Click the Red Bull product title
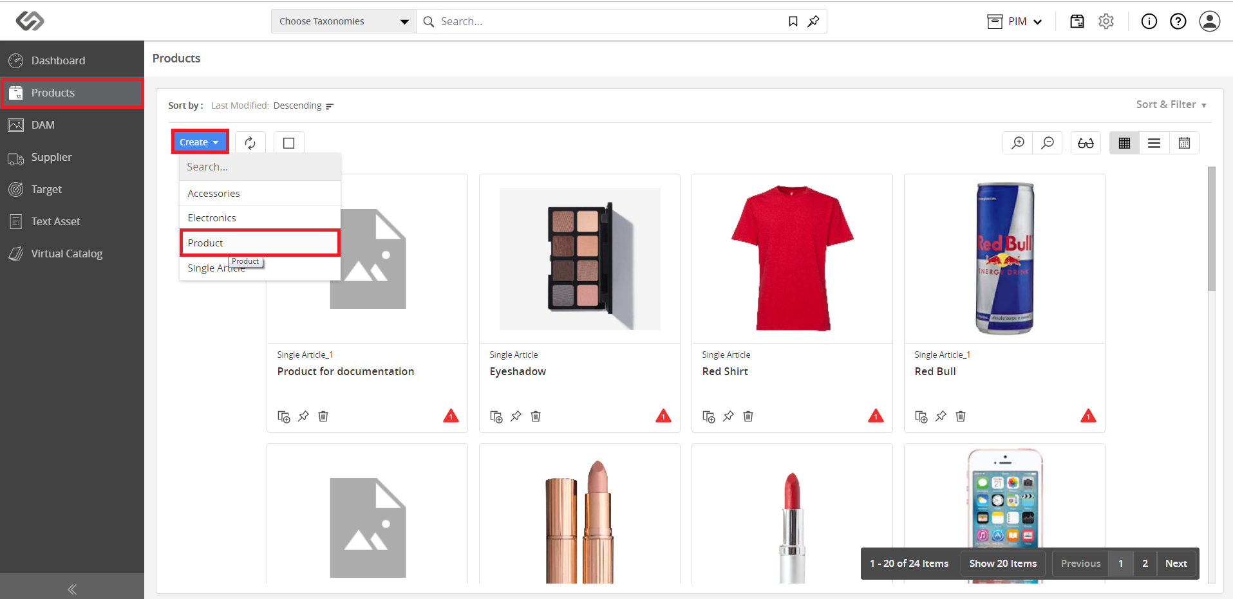1233x599 pixels. pos(935,372)
